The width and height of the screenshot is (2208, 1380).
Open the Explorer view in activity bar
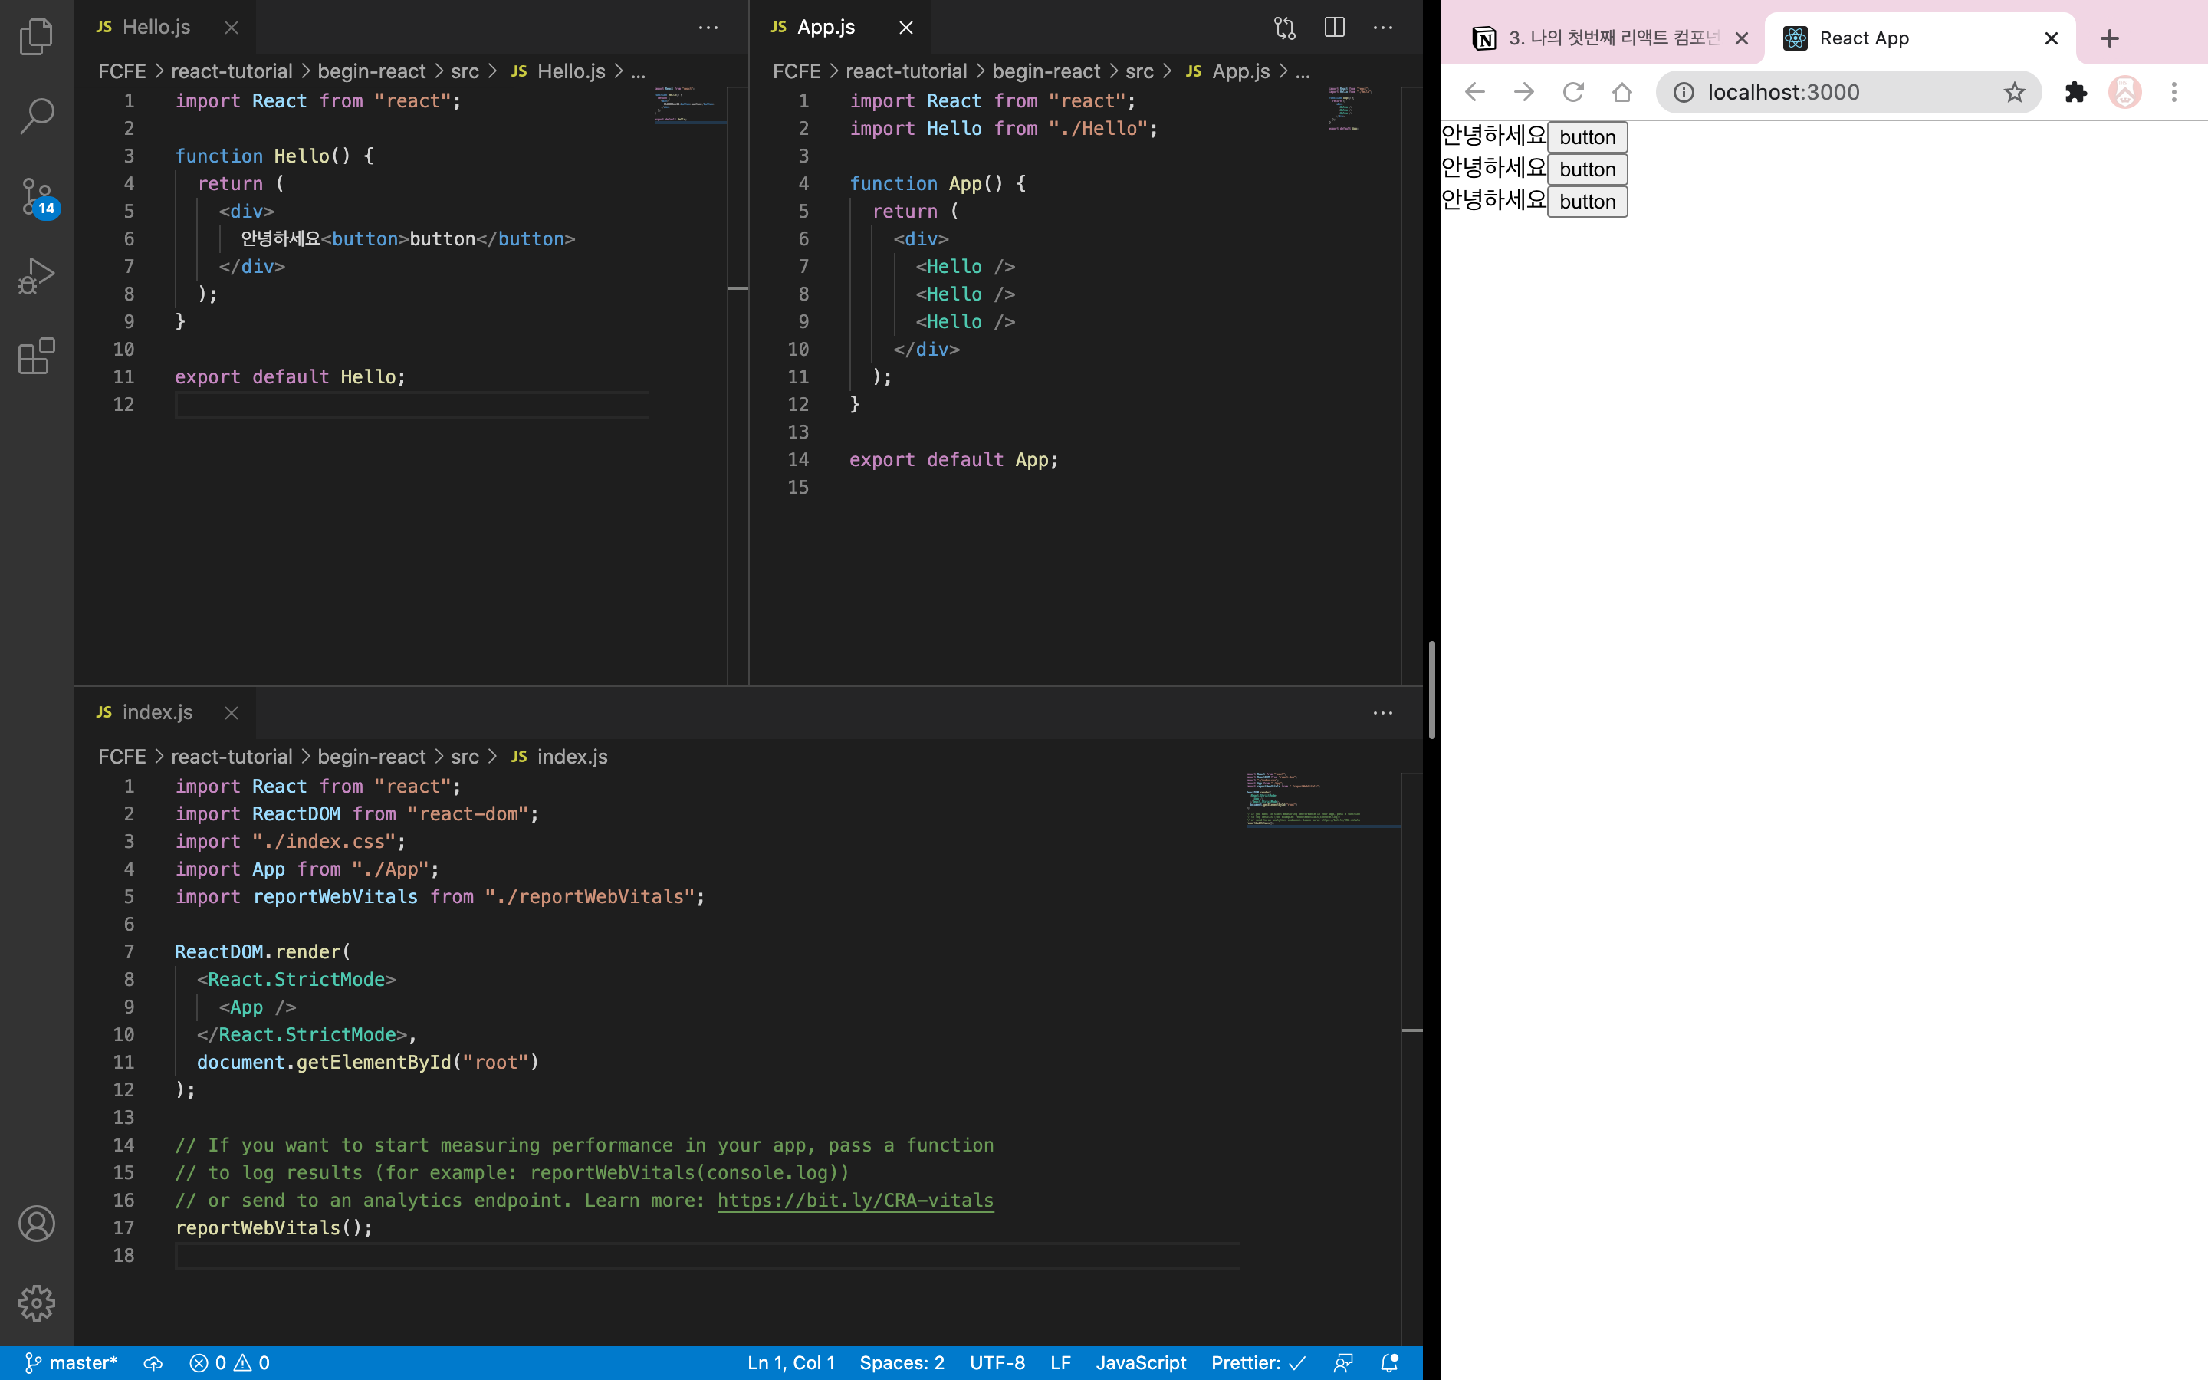(x=37, y=37)
